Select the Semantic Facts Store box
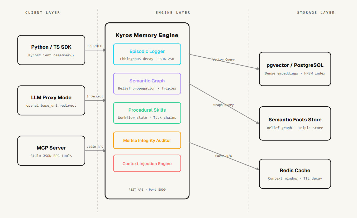The width and height of the screenshot is (357, 218). 295,123
